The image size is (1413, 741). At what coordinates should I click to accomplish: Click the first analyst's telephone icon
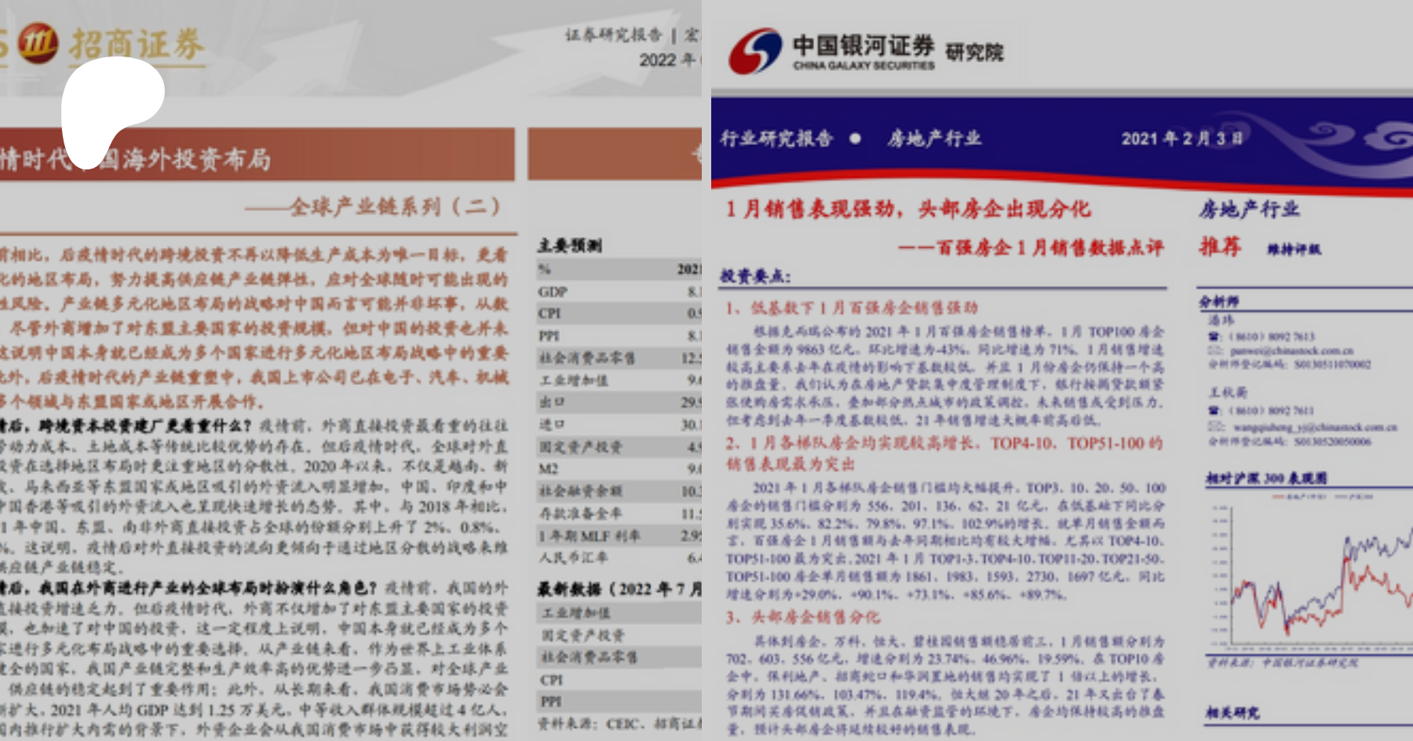click(1214, 336)
